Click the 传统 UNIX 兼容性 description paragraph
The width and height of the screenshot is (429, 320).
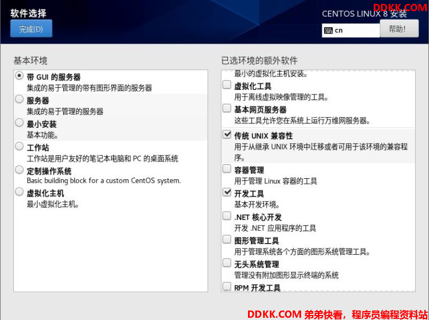click(x=321, y=152)
